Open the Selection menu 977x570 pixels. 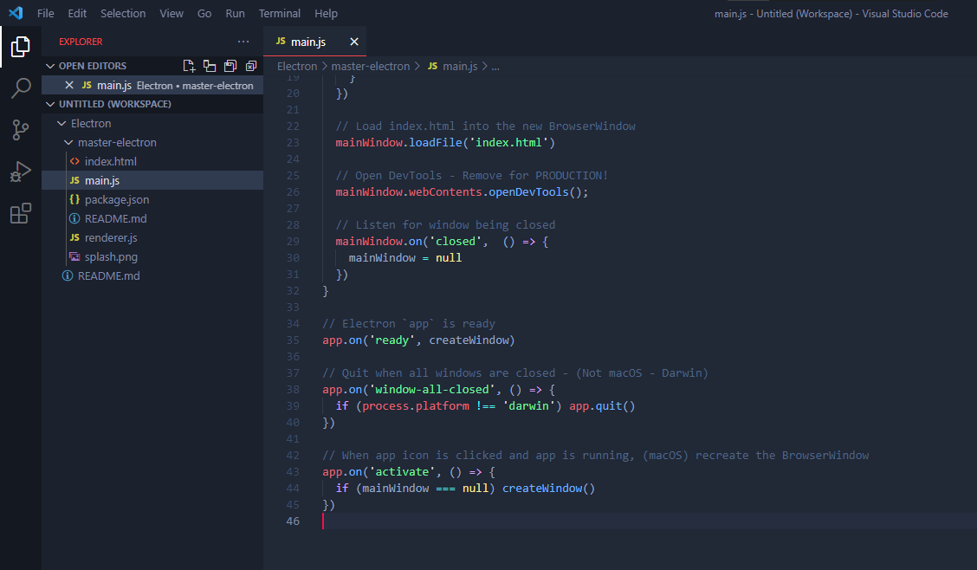123,13
